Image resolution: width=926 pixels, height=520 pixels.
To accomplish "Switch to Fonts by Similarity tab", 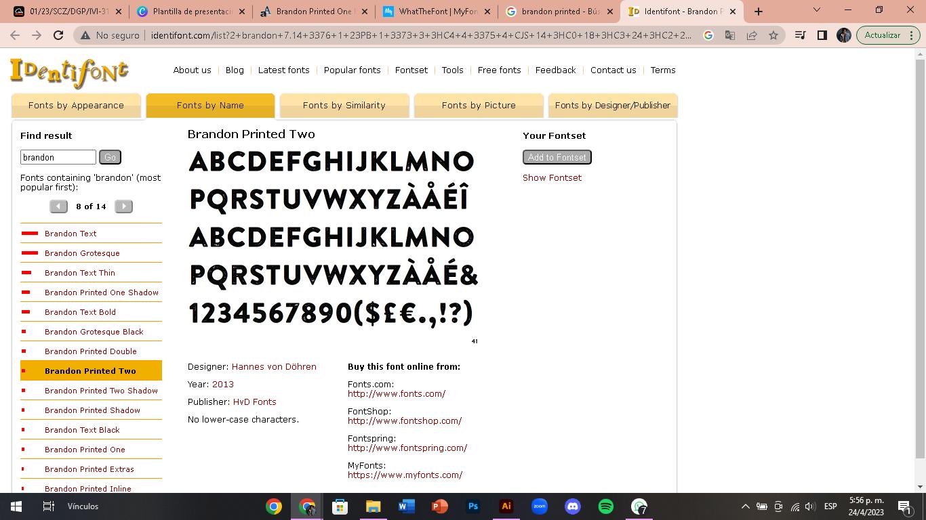I will point(344,106).
